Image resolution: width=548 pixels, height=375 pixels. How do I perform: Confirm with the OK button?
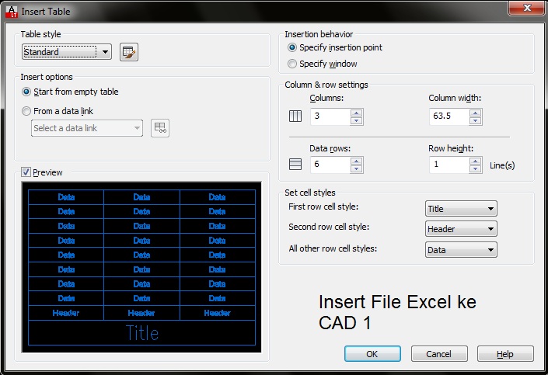[x=372, y=354]
